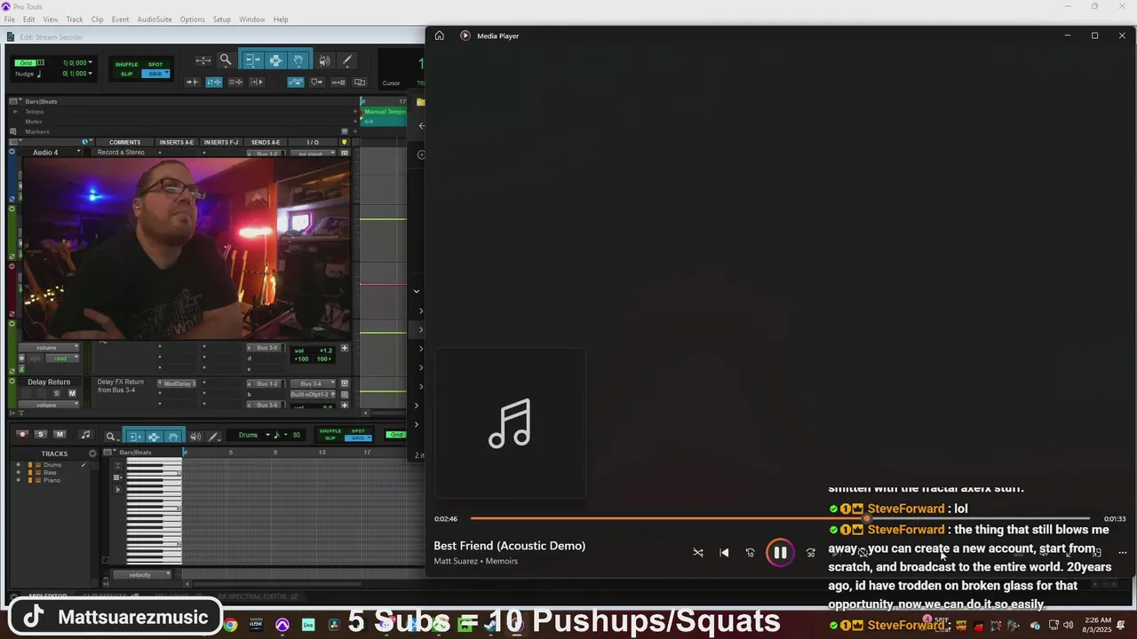Open the ModDelay 3 insert plugin
The image size is (1137, 639).
coord(178,383)
